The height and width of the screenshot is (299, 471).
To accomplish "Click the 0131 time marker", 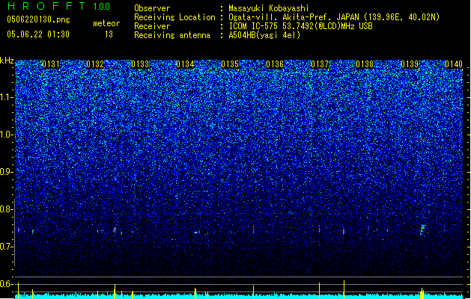I will click(51, 64).
